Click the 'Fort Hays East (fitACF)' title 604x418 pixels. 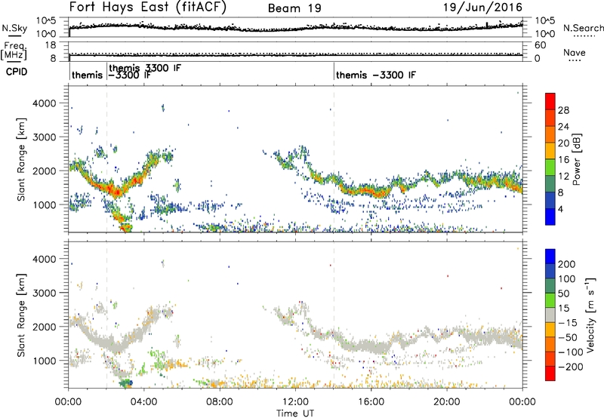point(147,7)
